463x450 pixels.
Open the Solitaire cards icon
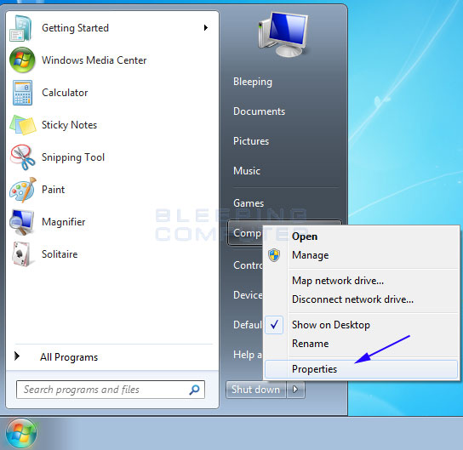21,254
